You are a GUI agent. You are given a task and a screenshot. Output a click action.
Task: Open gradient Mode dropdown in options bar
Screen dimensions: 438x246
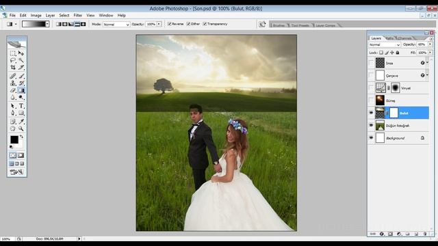point(116,25)
